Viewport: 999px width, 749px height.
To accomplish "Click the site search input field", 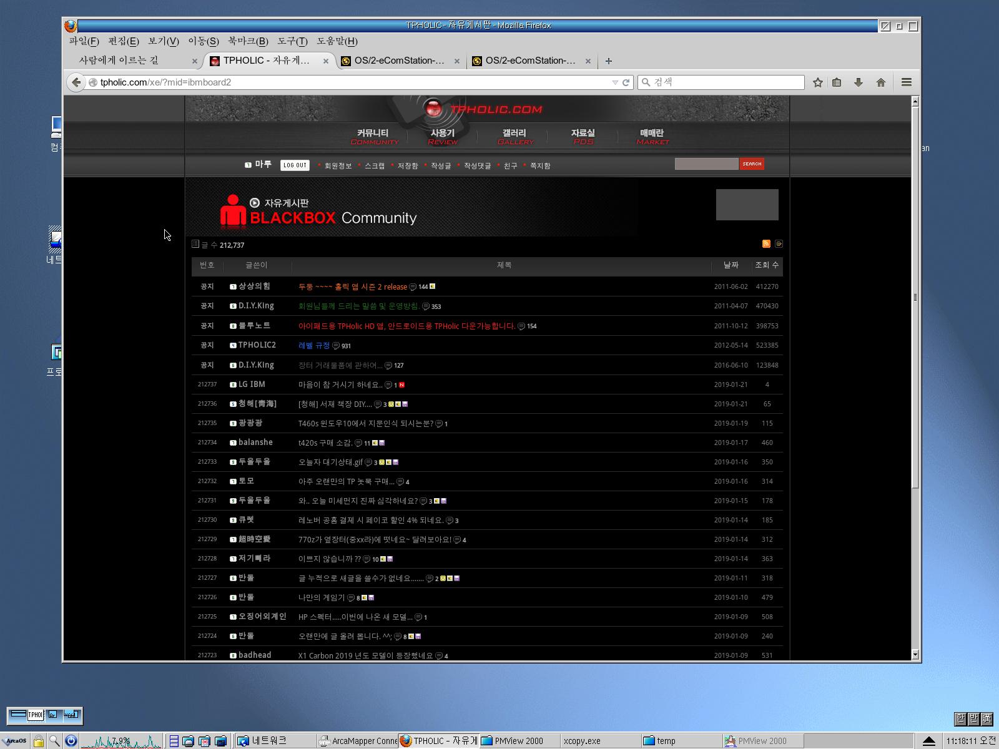I will click(706, 164).
